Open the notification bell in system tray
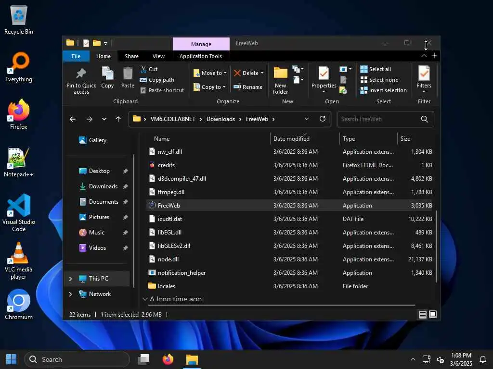493x369 pixels. 482,359
